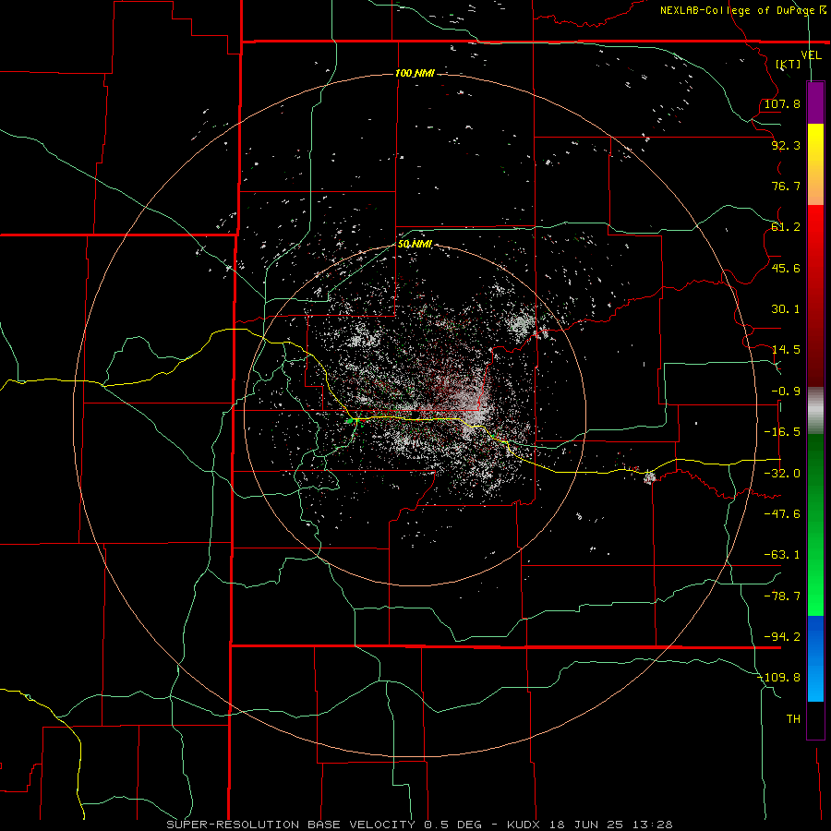Viewport: 831px width, 831px height.
Task: Click the 92.3 value on velocity scale
Action: point(786,145)
